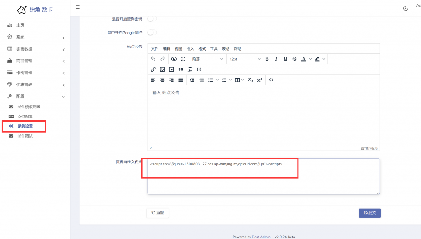421x239 pixels.
Task: Apply underline formatting
Action: click(285, 59)
